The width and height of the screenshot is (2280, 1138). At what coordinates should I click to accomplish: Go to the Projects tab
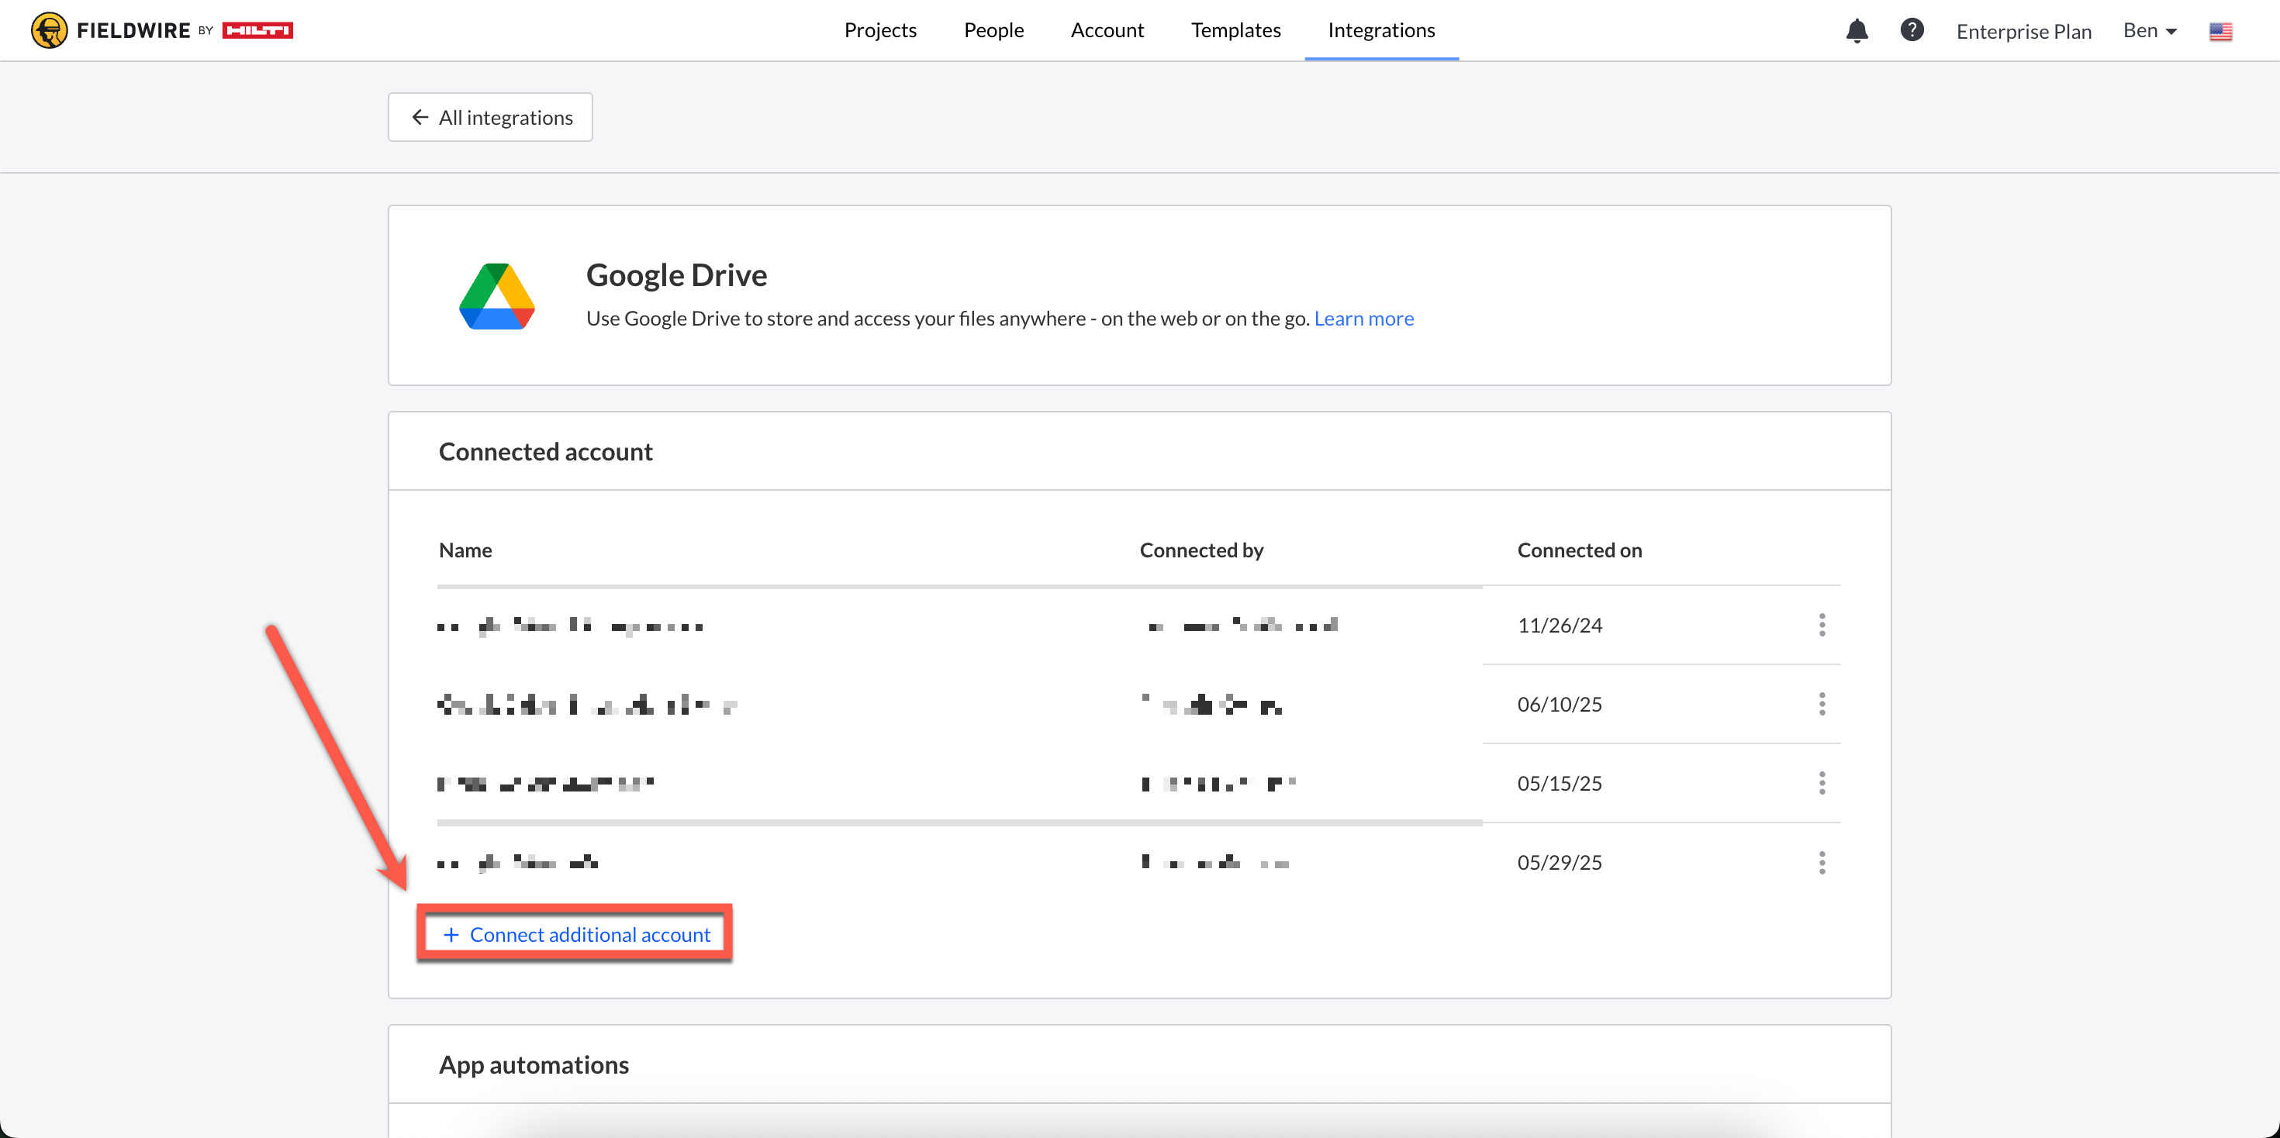click(879, 30)
